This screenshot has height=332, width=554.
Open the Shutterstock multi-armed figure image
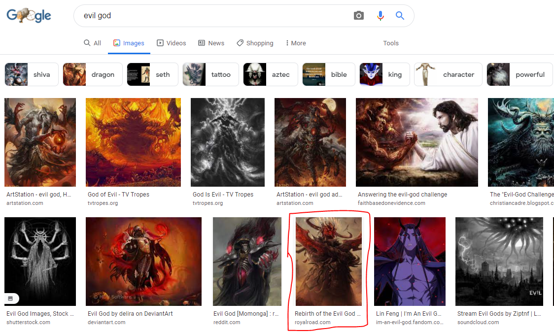click(40, 262)
